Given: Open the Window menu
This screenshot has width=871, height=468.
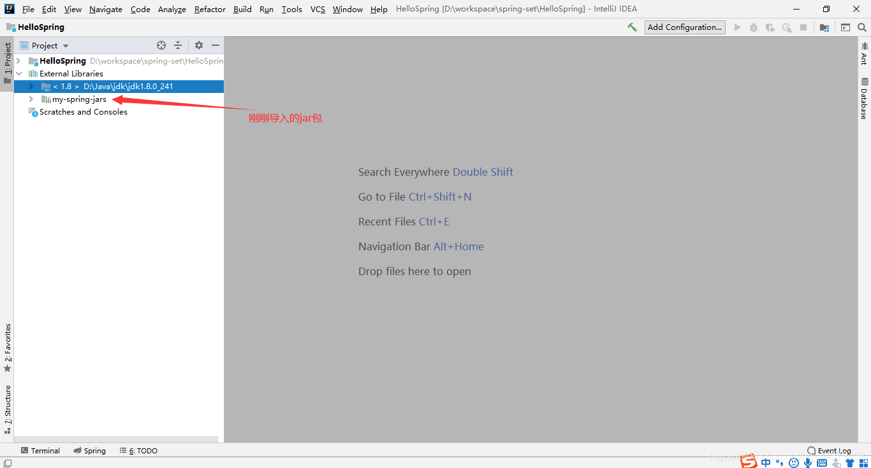Looking at the screenshot, I should coord(348,9).
